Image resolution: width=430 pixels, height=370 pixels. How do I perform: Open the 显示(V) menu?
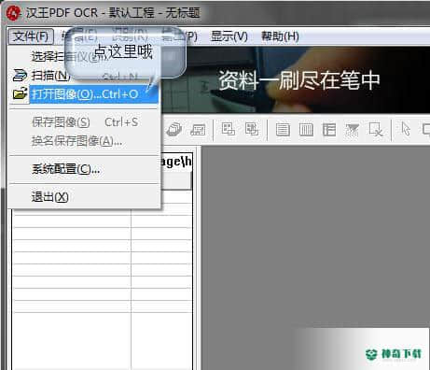point(229,36)
